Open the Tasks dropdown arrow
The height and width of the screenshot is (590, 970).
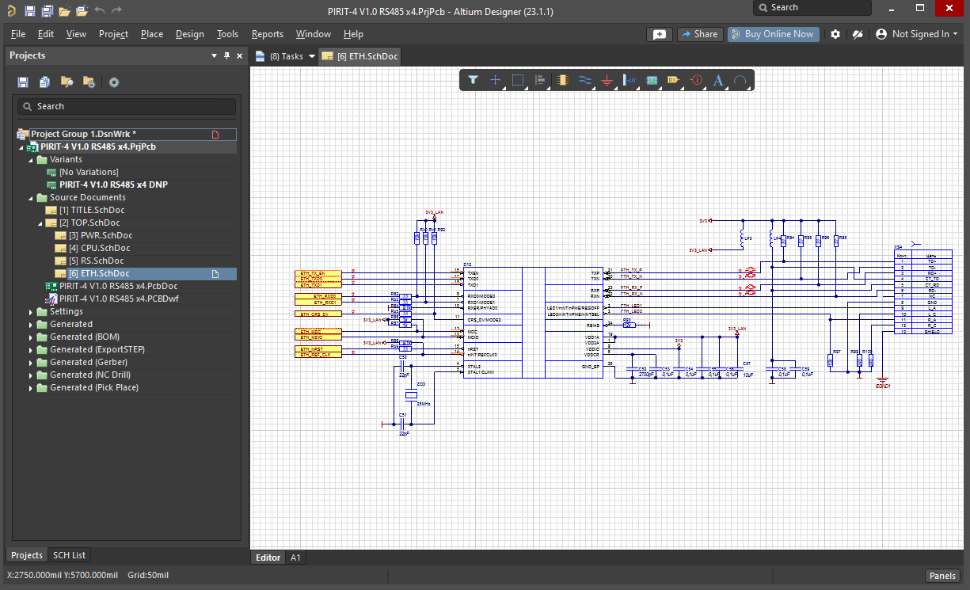pos(312,57)
